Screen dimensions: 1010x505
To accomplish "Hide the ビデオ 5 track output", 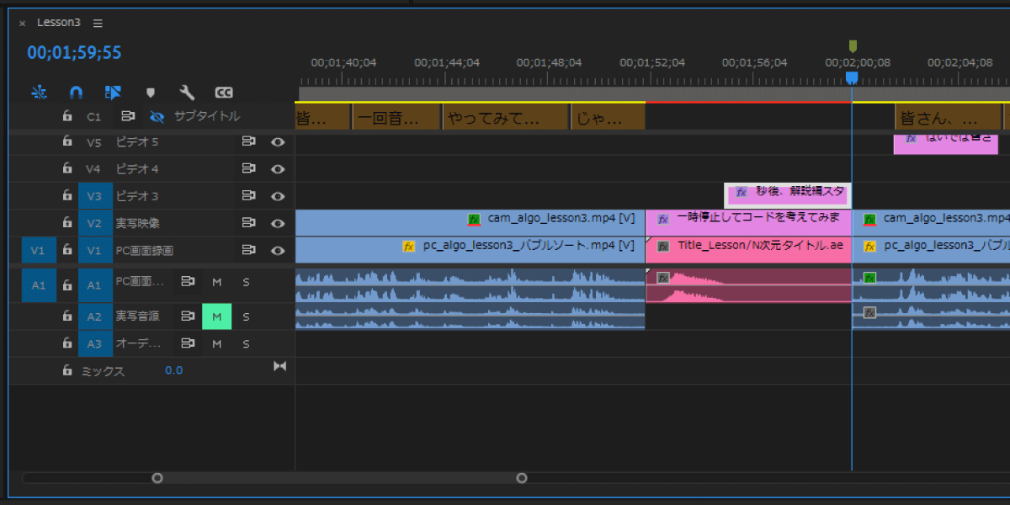I will click(278, 142).
